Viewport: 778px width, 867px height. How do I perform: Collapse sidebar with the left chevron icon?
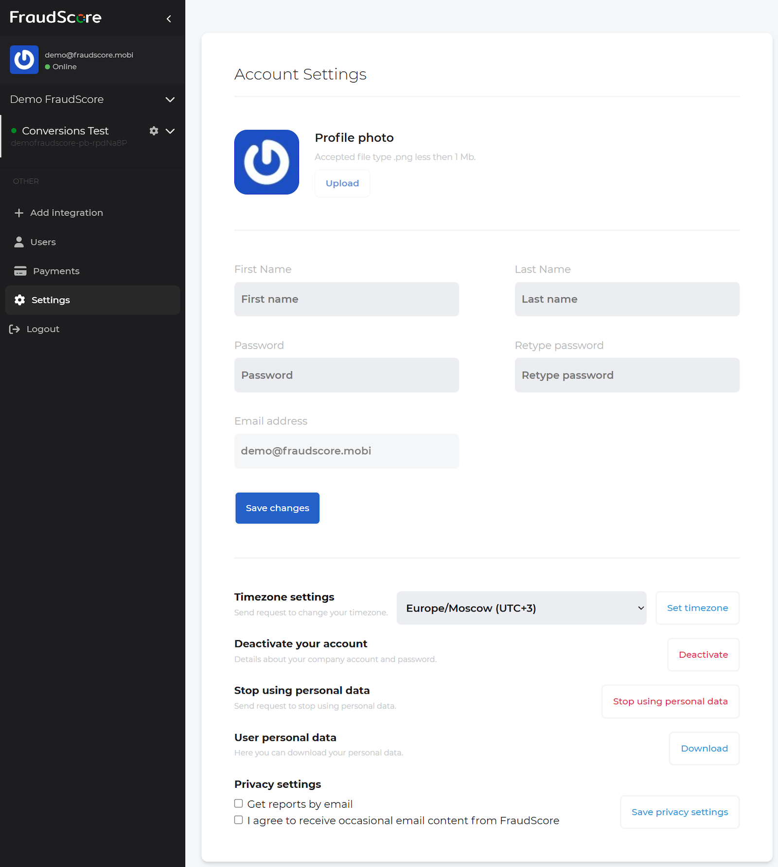click(x=169, y=19)
